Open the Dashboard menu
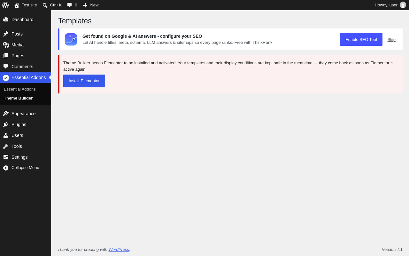Viewport: 409px width, 256px height. pos(26,20)
